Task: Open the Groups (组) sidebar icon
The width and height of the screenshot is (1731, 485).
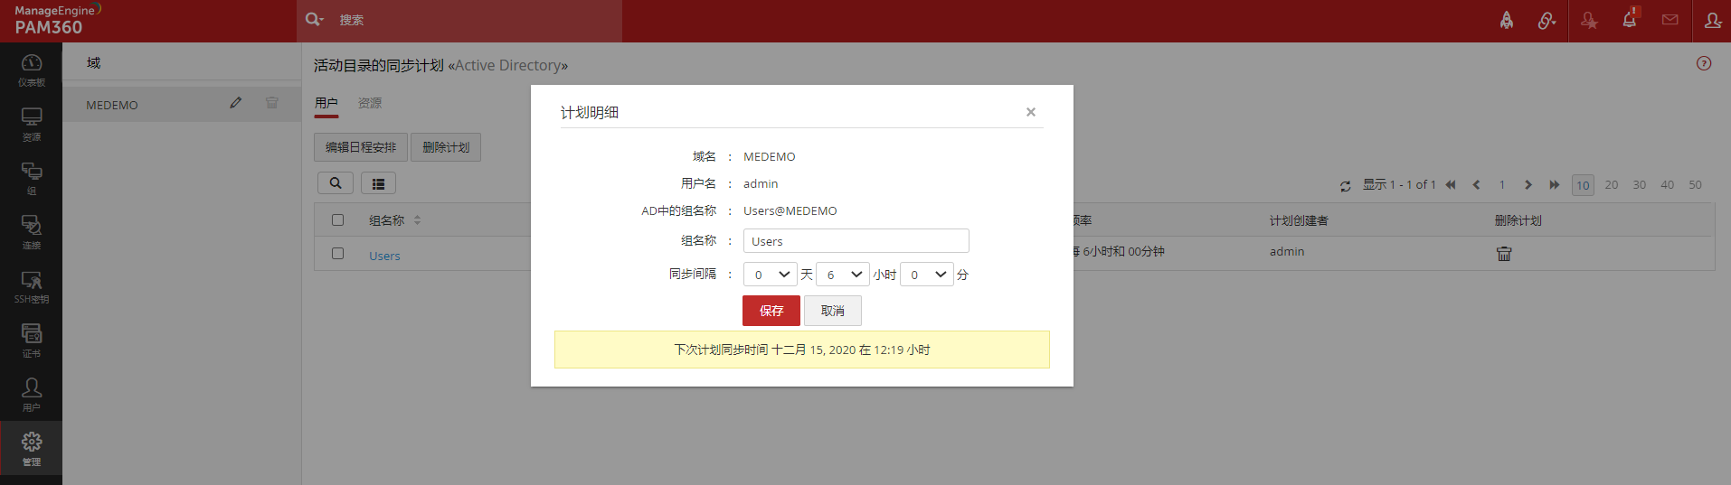Action: [x=32, y=178]
